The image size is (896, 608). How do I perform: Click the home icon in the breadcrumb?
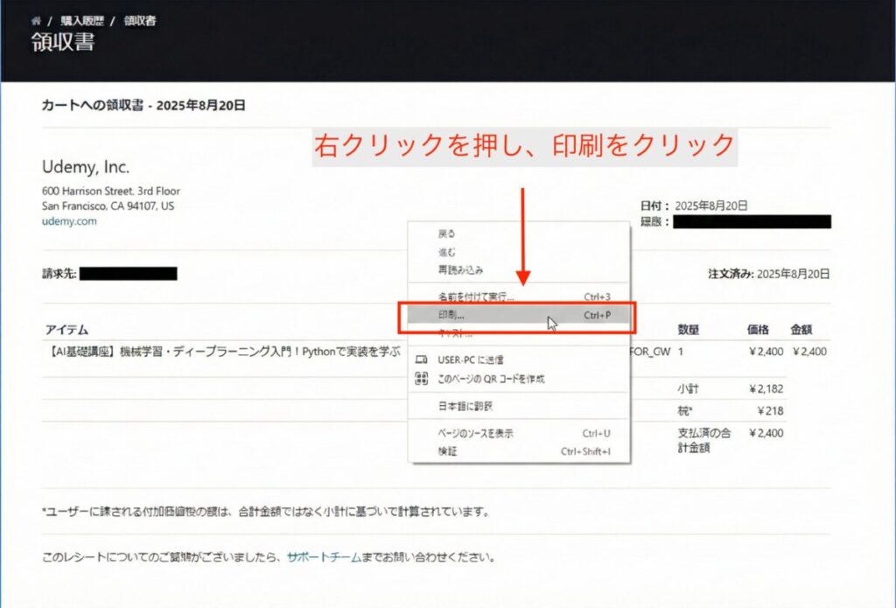pos(35,21)
